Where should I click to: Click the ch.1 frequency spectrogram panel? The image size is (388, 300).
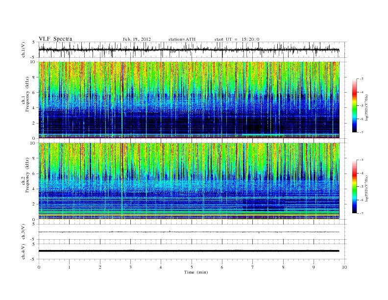(189, 100)
